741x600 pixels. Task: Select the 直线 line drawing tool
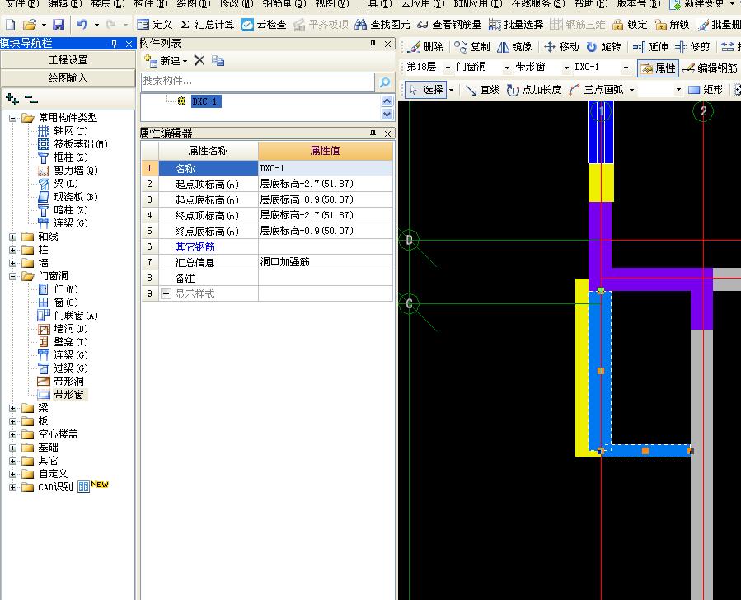pyautogui.click(x=482, y=90)
